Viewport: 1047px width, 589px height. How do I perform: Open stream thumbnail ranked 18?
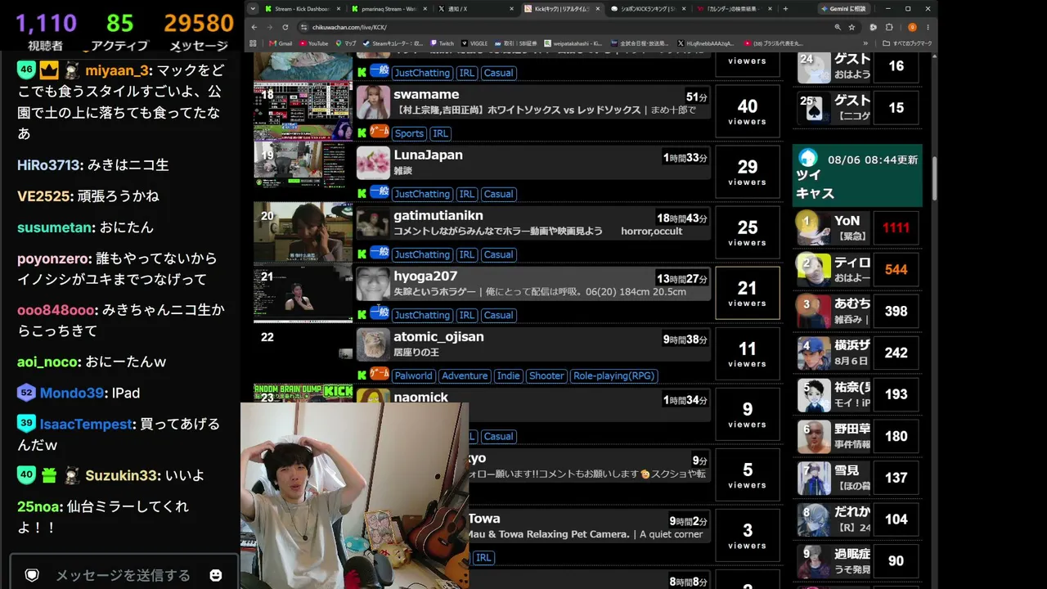pos(303,110)
